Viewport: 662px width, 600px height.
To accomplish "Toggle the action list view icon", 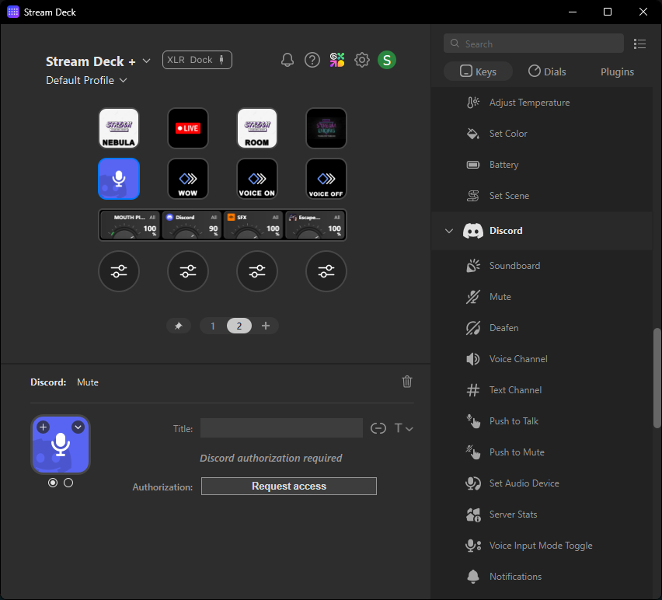I will coord(639,44).
